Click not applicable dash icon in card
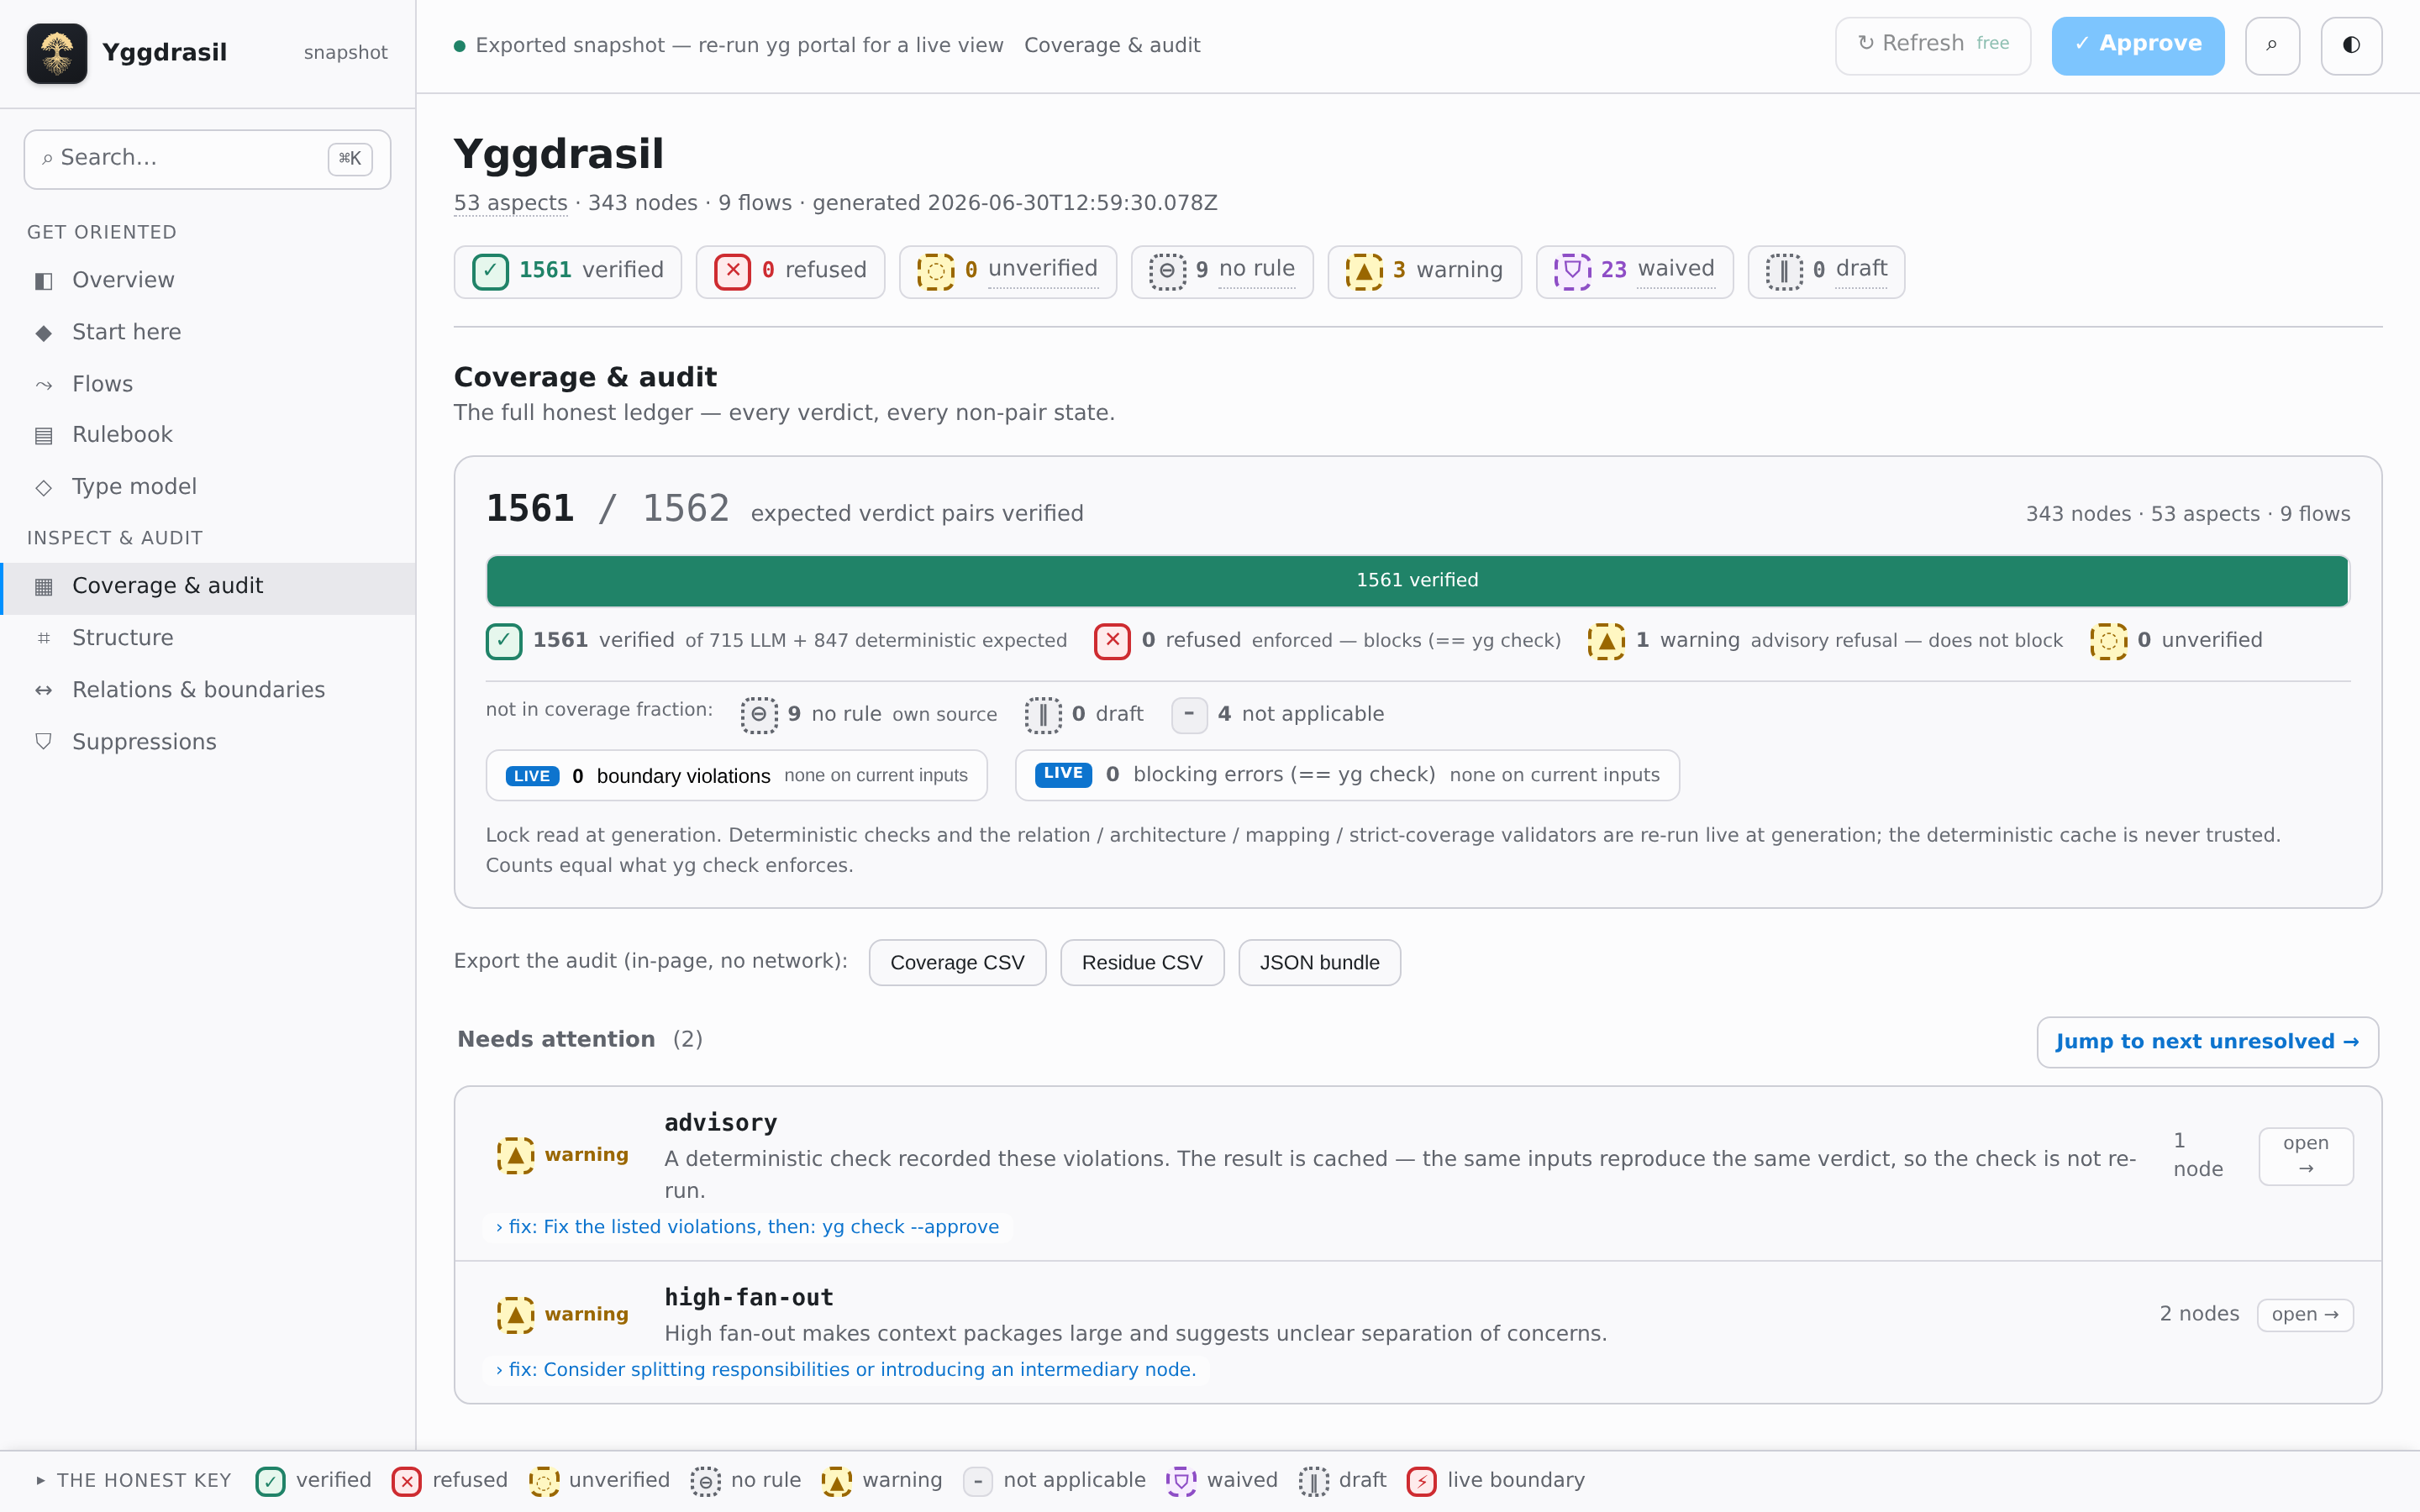Screen dimensions: 2420x1512 point(1189,715)
